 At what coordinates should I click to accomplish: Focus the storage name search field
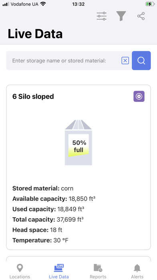(63, 61)
